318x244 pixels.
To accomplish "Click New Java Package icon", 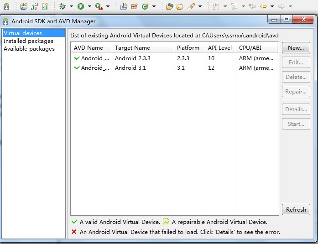I will click(x=134, y=6).
